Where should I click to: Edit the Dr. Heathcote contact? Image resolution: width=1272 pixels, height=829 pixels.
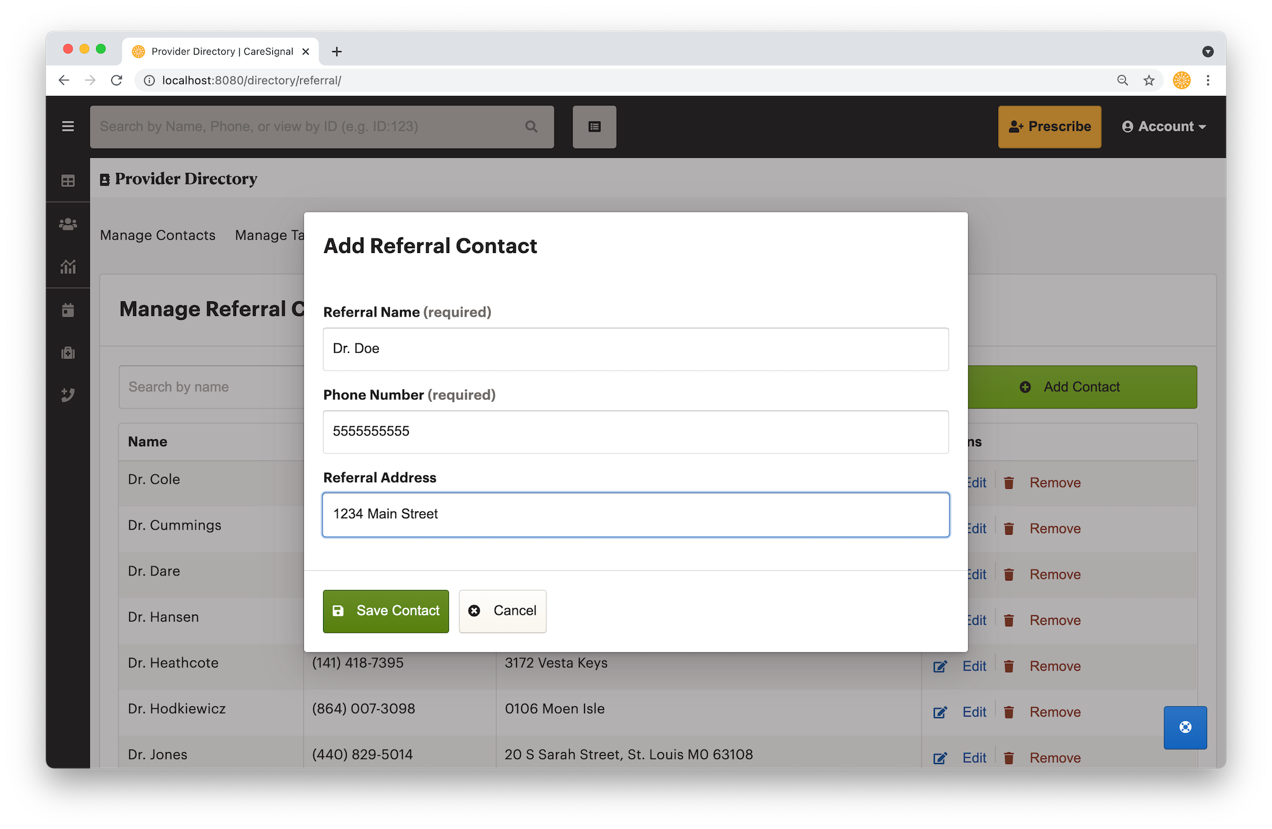974,666
